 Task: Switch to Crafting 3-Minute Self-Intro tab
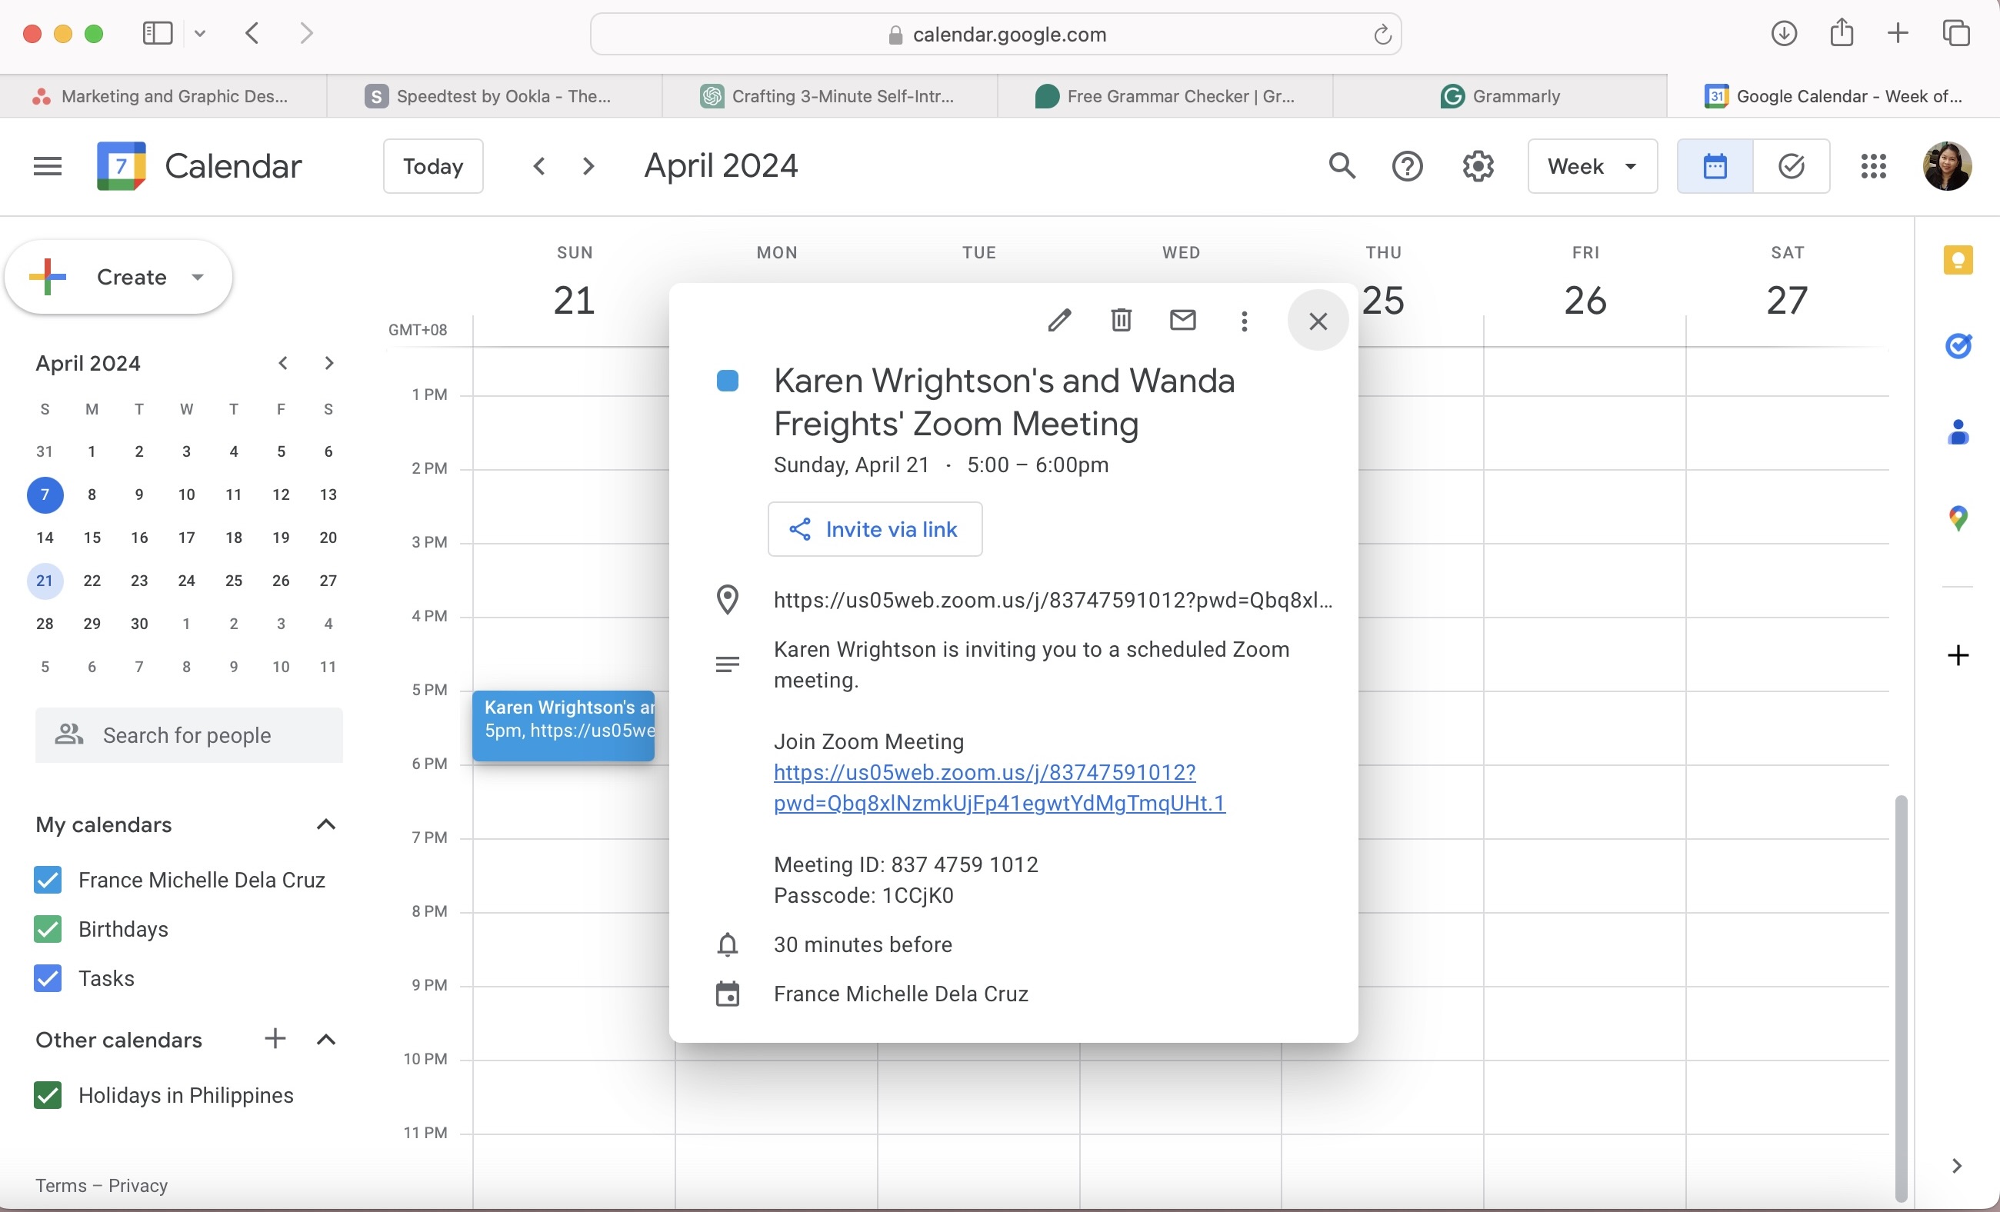[x=829, y=95]
